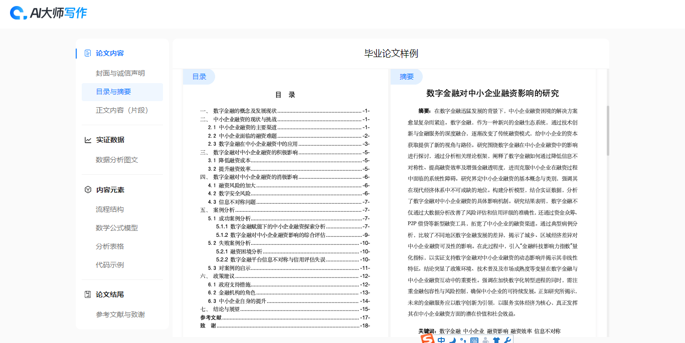Screen dimensions: 685x343
Task: Click the 实证数据 chart icon
Action: click(x=88, y=140)
